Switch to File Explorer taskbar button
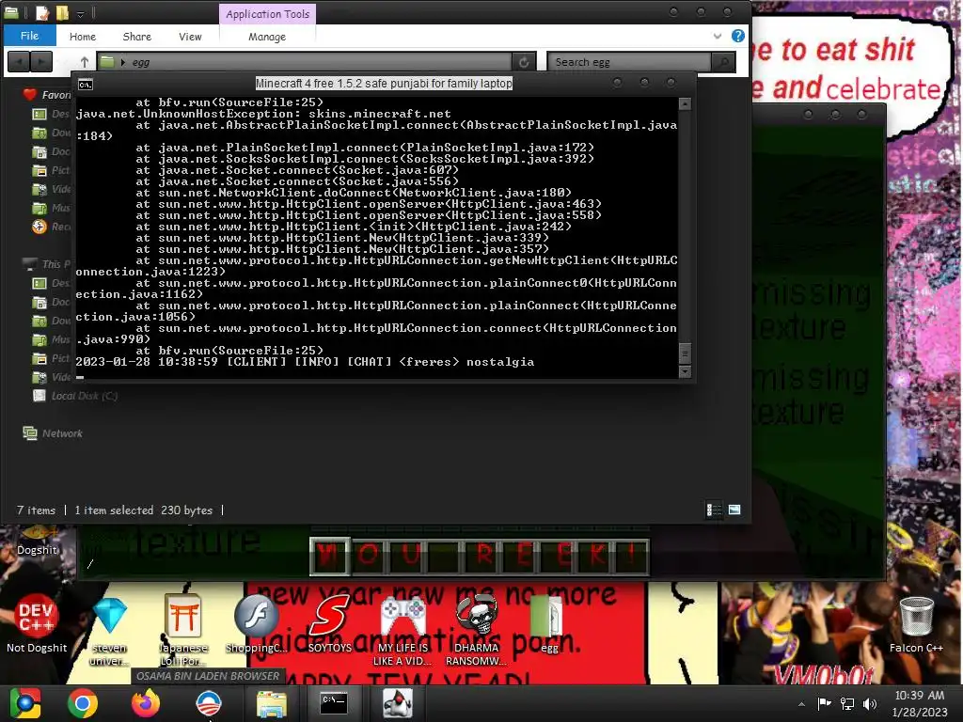 pyautogui.click(x=271, y=703)
